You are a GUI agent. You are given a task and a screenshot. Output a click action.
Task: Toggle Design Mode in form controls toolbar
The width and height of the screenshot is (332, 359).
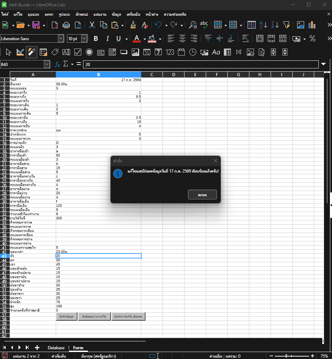click(20, 52)
